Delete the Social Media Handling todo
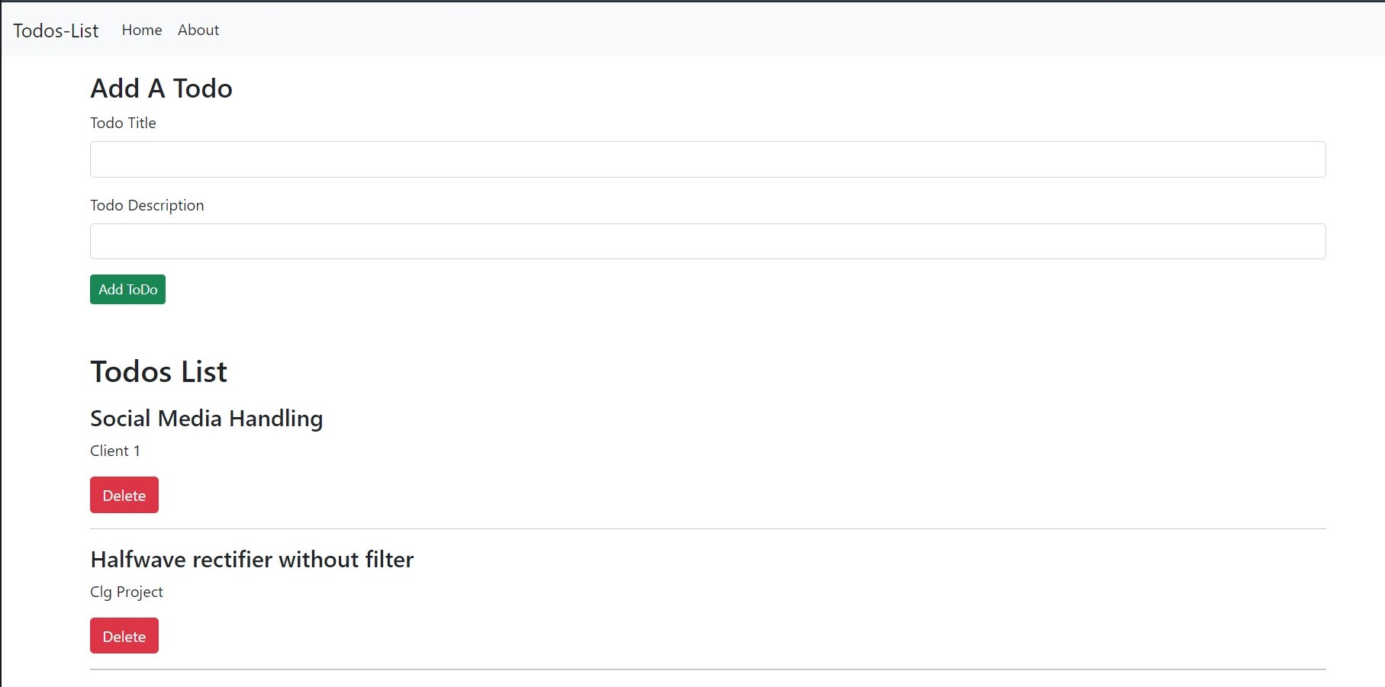Image resolution: width=1385 pixels, height=687 pixels. (x=124, y=495)
